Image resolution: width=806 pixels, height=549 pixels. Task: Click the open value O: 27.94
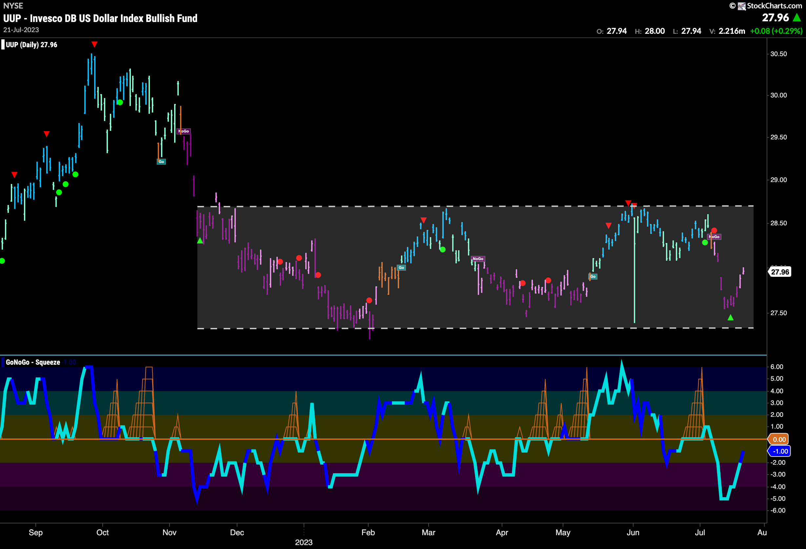click(612, 31)
